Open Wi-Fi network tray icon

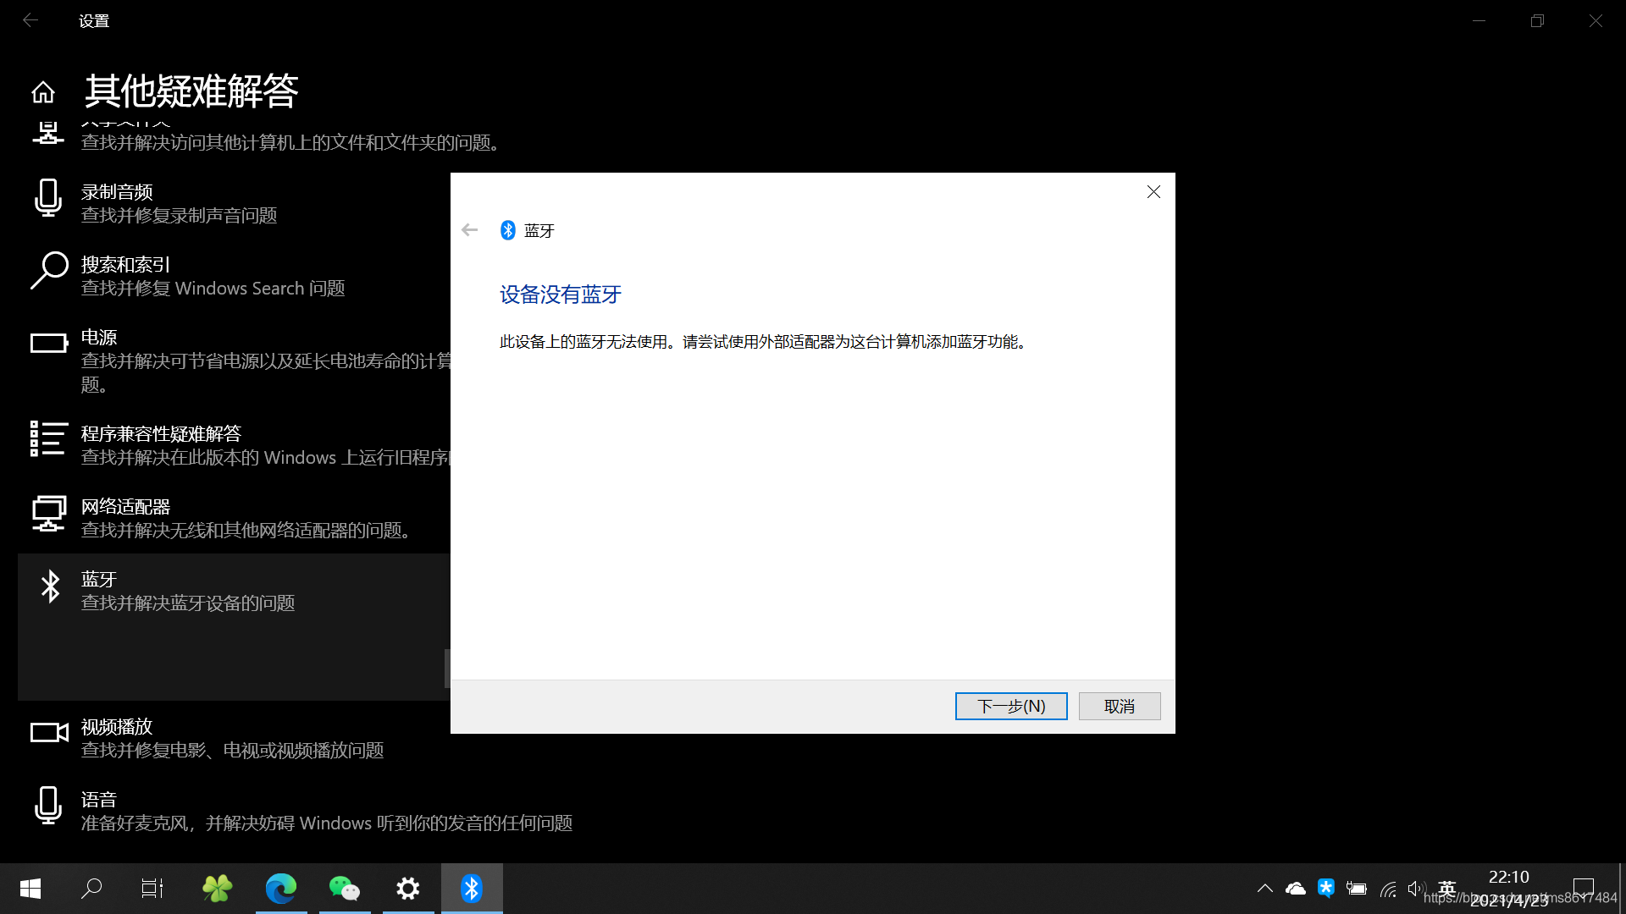pyautogui.click(x=1388, y=889)
